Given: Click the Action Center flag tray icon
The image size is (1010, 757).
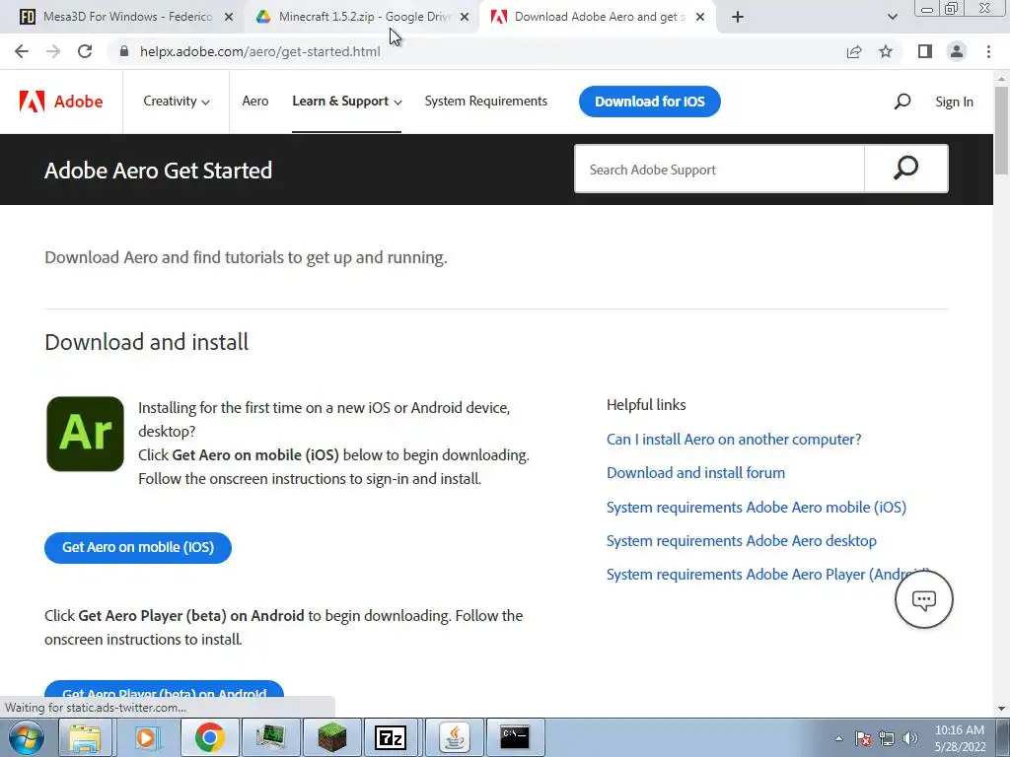Looking at the screenshot, I should click(x=863, y=738).
